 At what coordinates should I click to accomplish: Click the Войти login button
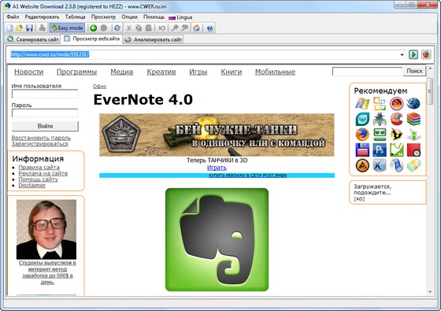pyautogui.click(x=45, y=126)
